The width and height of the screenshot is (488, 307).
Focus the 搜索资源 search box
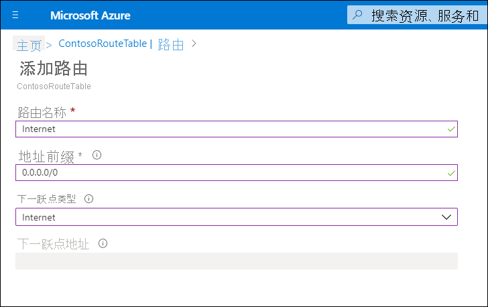coord(417,15)
